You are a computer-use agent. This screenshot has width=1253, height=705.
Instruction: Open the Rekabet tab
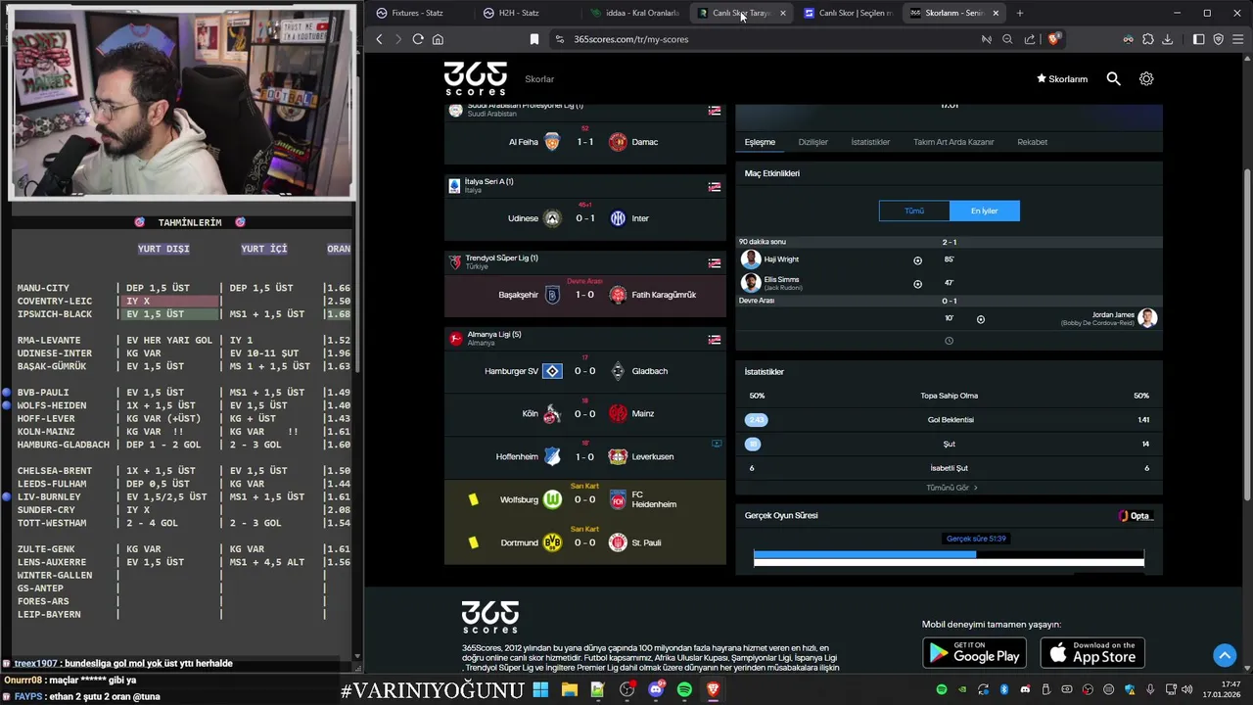click(x=1032, y=142)
